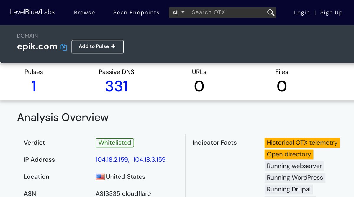Click the Sign Up link
This screenshot has width=354, height=197.
click(331, 12)
